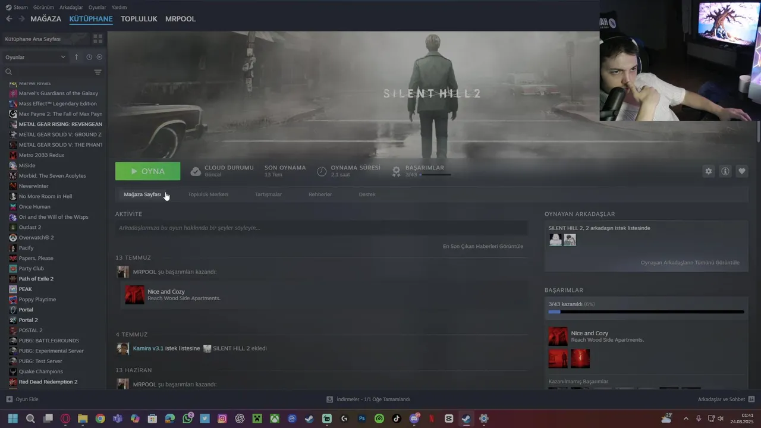The height and width of the screenshot is (428, 761).
Task: Click the Başarımlar gear badge icon
Action: (397, 171)
